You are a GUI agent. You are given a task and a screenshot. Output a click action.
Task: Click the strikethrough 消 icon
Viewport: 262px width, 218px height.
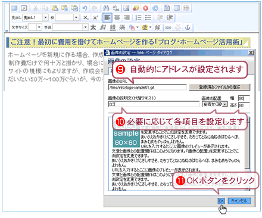(122, 27)
